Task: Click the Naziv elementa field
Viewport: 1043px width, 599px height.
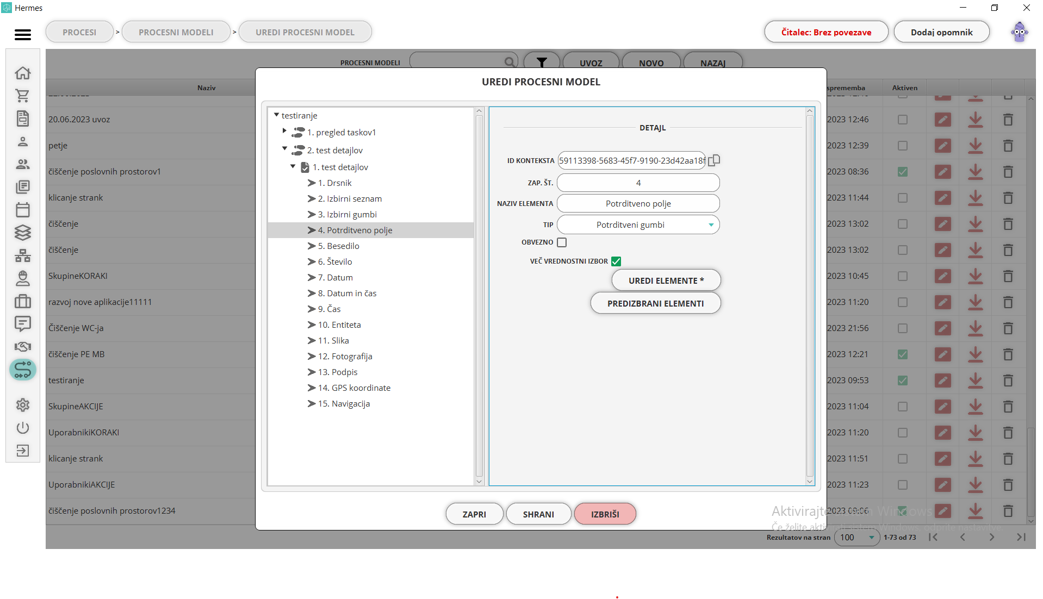Action: point(638,204)
